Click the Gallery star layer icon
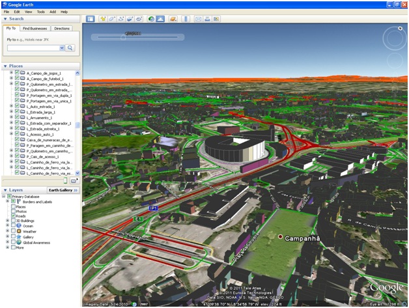 coord(19,237)
